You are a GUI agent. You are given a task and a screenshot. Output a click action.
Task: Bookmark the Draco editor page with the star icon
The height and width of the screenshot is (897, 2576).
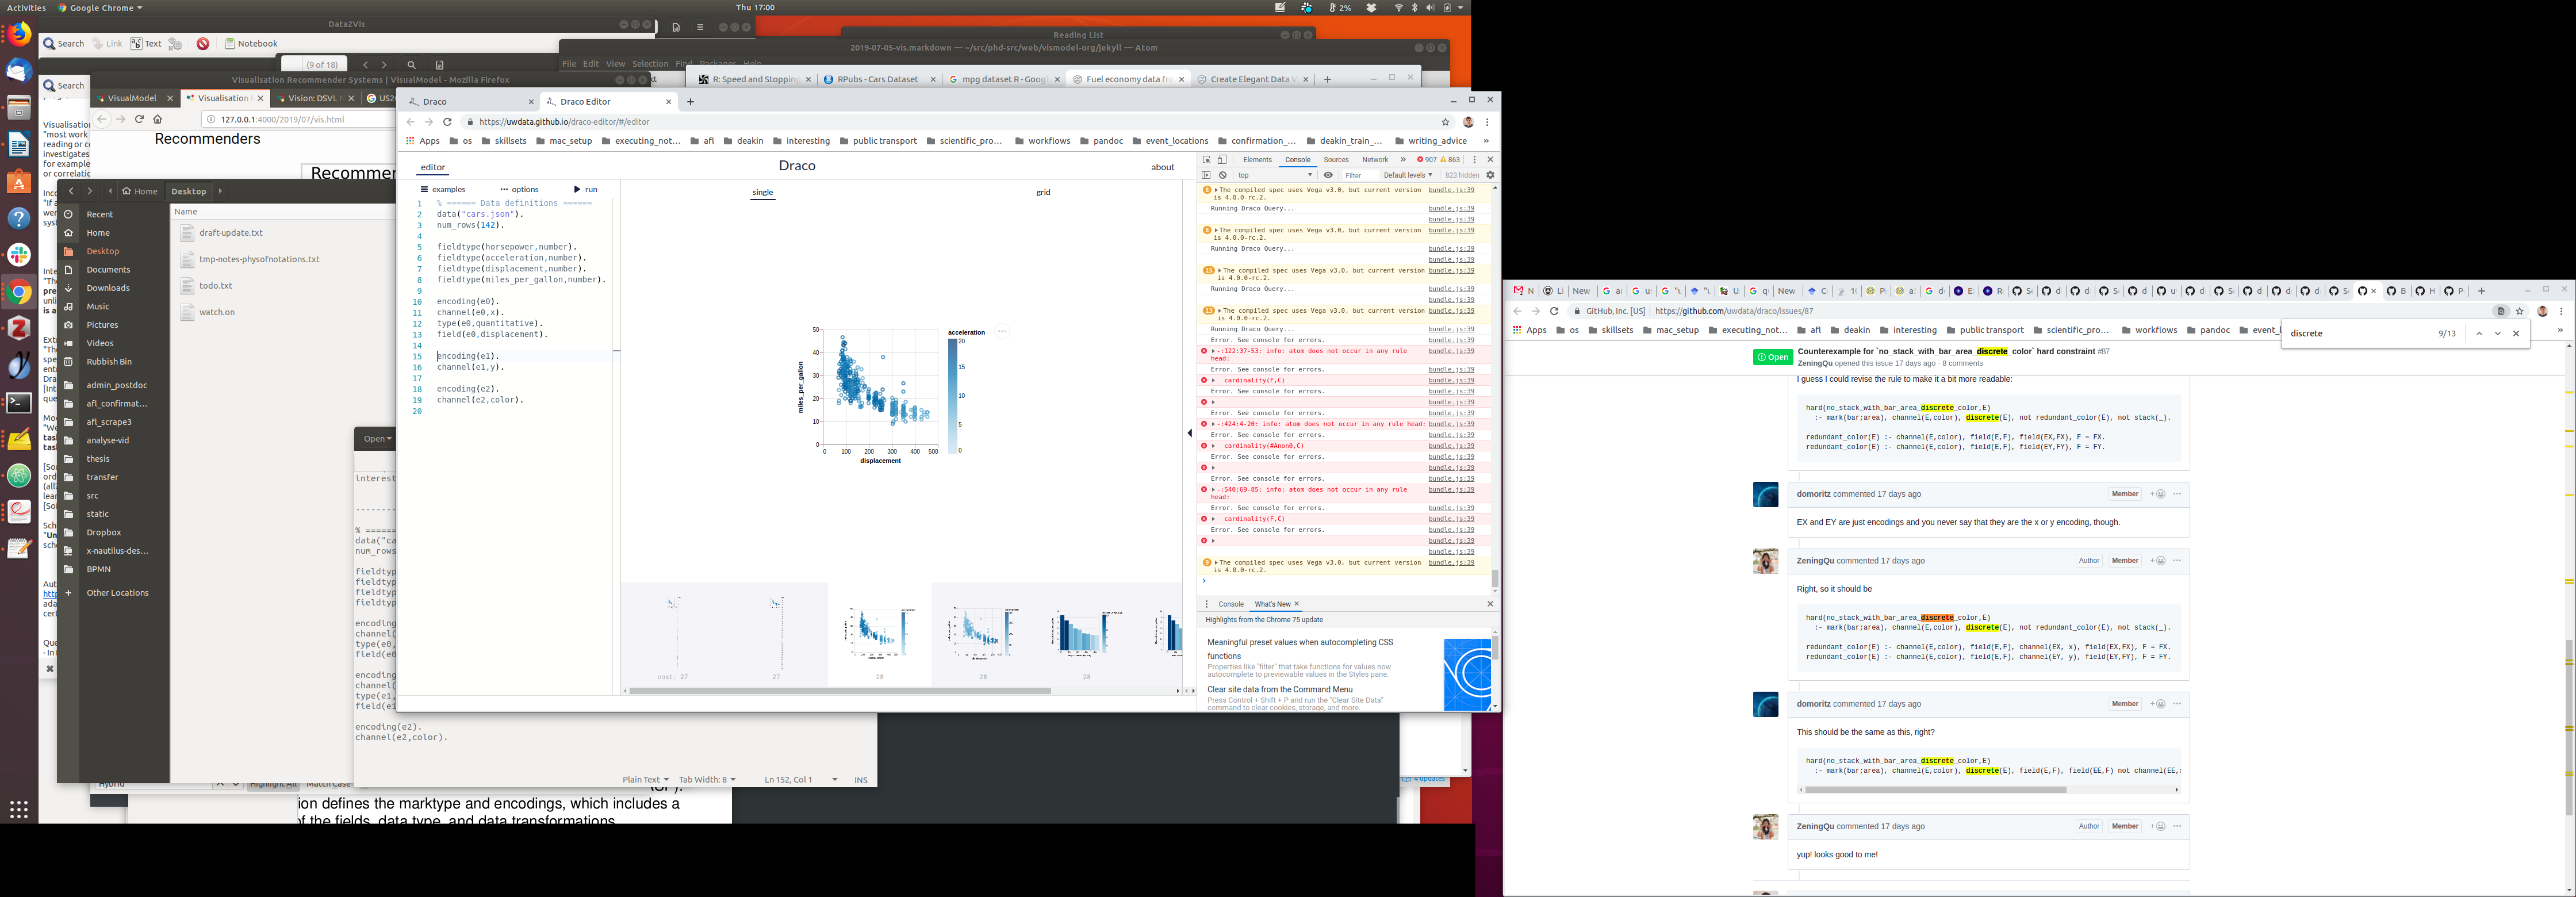pyautogui.click(x=1445, y=122)
